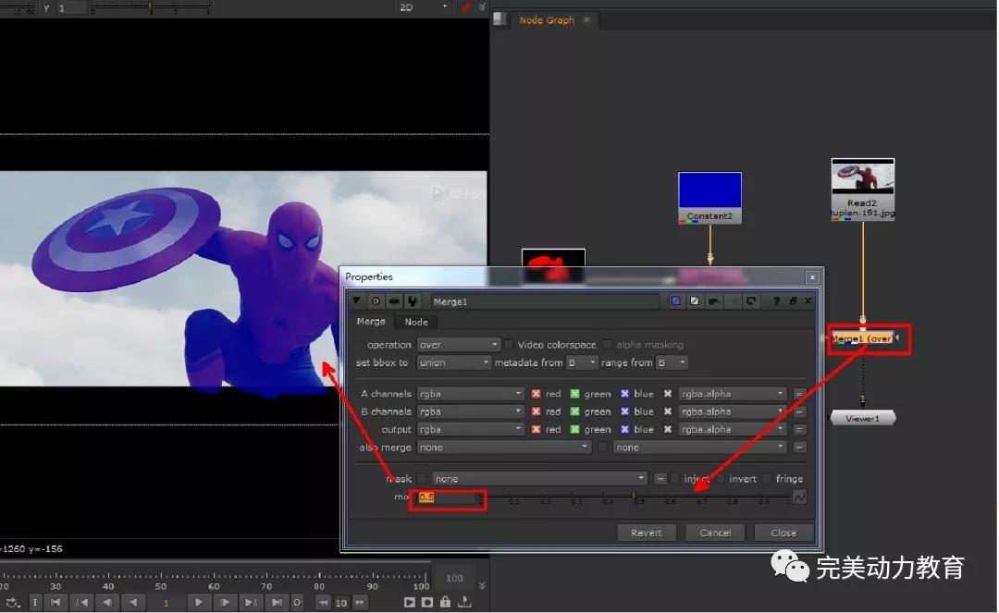Toggle red channel on A channels row
This screenshot has width=999, height=613.
(536, 394)
